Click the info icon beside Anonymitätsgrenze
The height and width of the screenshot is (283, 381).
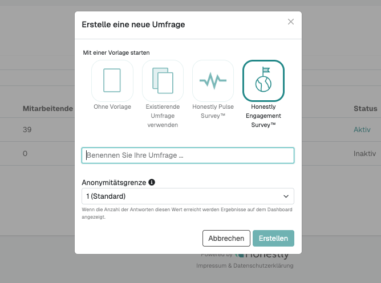click(152, 183)
